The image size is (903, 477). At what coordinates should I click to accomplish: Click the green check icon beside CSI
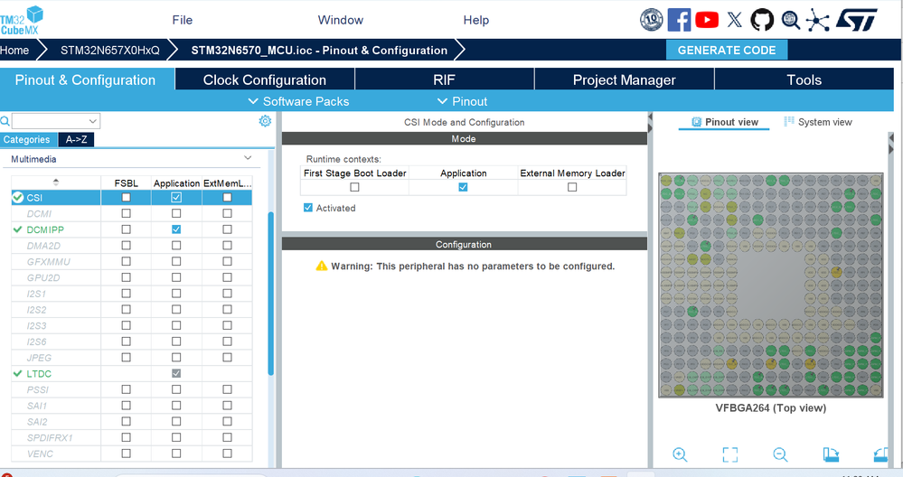pyautogui.click(x=18, y=197)
